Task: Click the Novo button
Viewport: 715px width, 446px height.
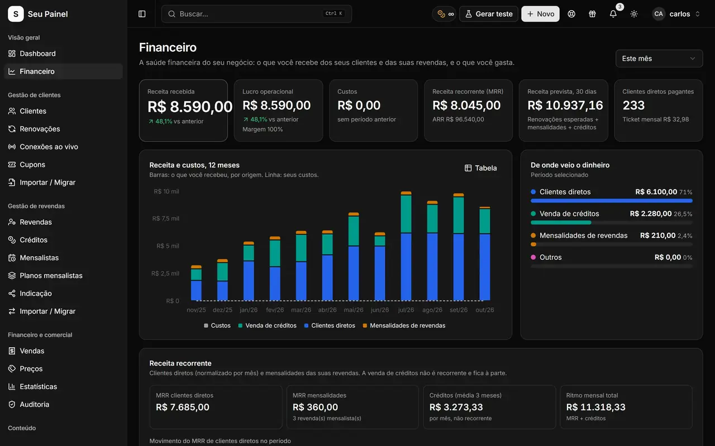Action: 540,14
